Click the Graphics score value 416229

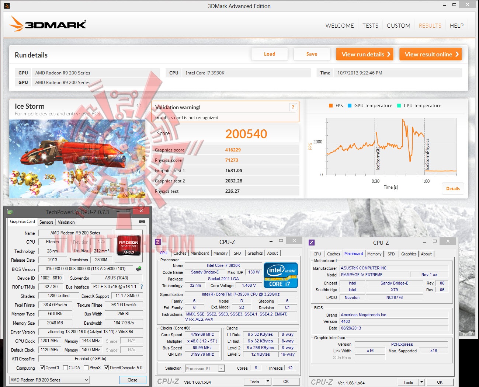click(233, 150)
